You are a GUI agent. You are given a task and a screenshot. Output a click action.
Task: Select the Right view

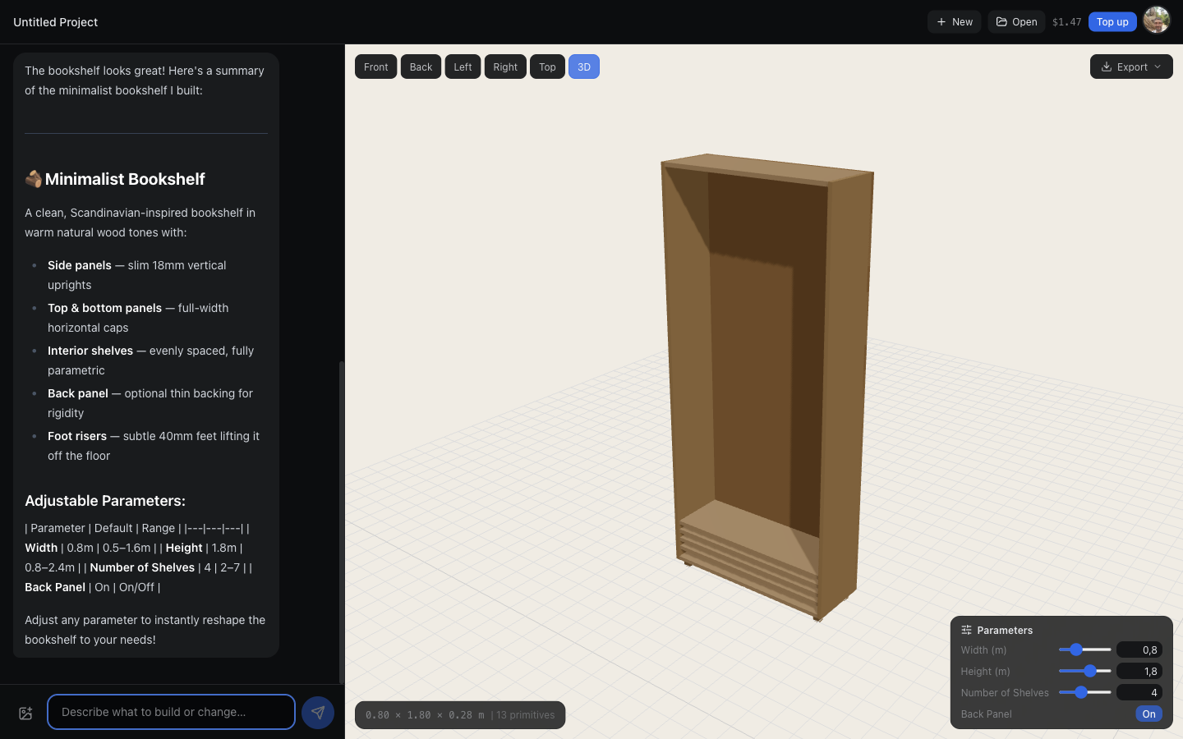point(505,67)
